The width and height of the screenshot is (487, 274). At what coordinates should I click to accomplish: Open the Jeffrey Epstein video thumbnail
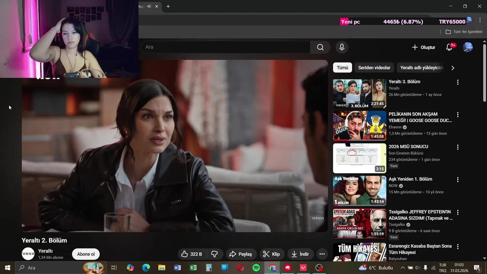pos(360,223)
